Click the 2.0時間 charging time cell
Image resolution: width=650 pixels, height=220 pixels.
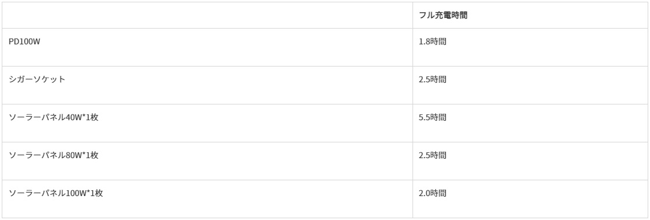click(432, 193)
